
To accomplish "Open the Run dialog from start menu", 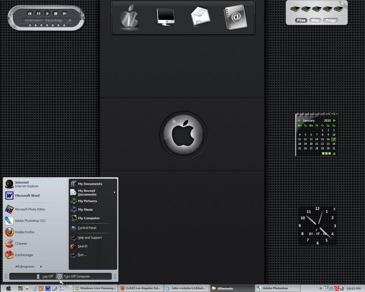I will (x=93, y=255).
